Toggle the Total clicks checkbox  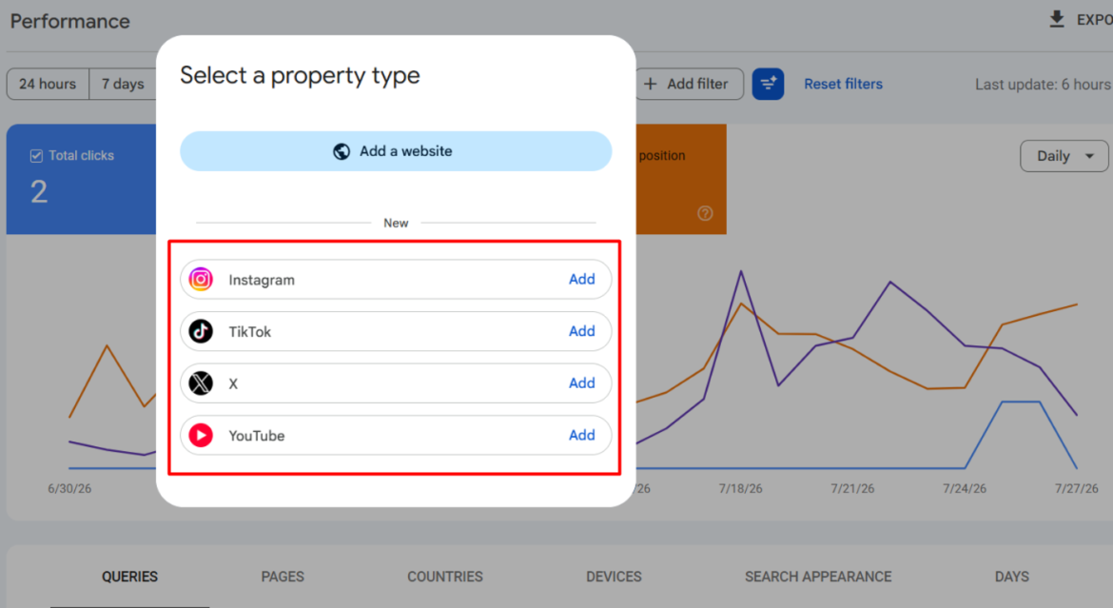click(x=36, y=155)
